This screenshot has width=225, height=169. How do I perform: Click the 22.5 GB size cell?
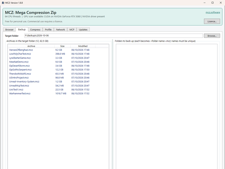[60, 90]
